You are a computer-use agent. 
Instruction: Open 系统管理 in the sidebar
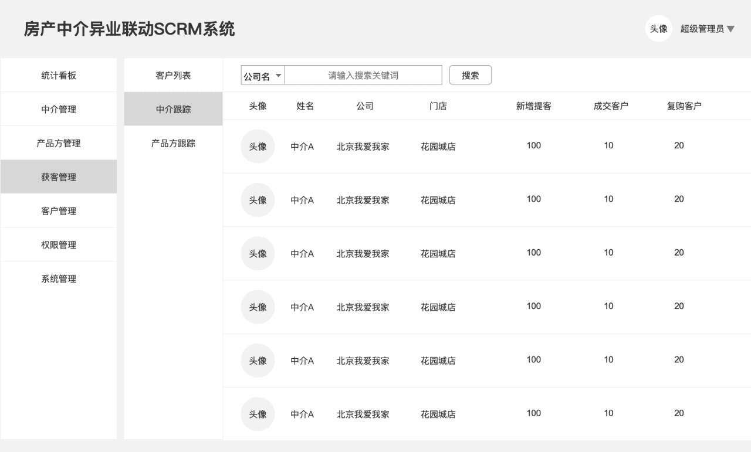pyautogui.click(x=59, y=279)
